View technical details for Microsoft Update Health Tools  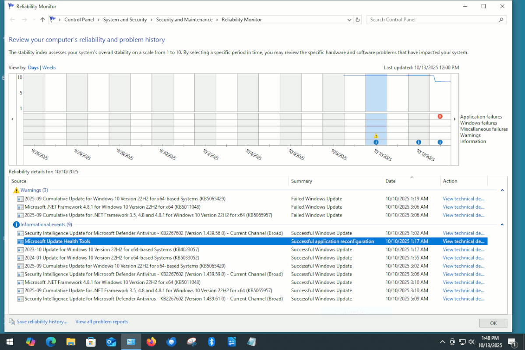pos(463,241)
